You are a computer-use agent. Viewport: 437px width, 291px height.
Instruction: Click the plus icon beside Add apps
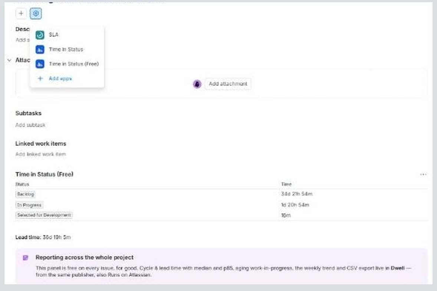(40, 79)
